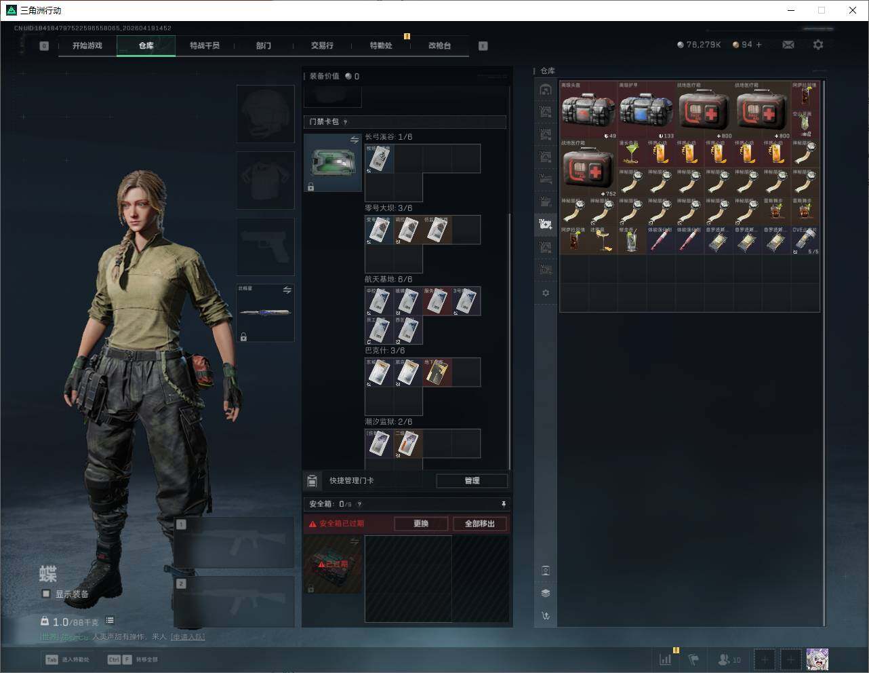
Task: Click the 服务 red card in 航天基地
Action: click(x=437, y=301)
